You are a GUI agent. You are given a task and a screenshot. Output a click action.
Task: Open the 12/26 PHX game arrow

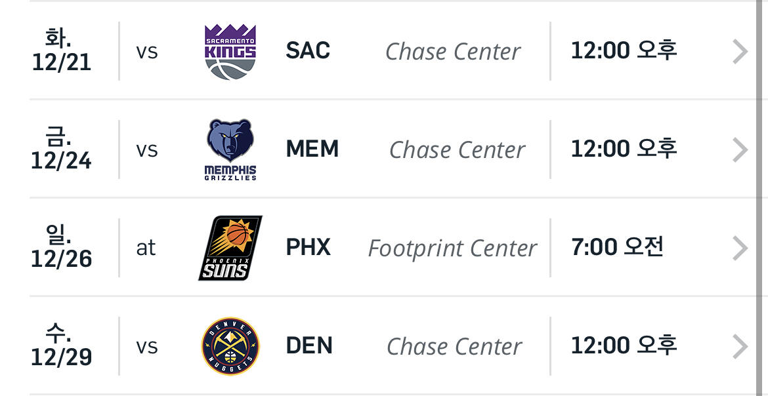(740, 248)
